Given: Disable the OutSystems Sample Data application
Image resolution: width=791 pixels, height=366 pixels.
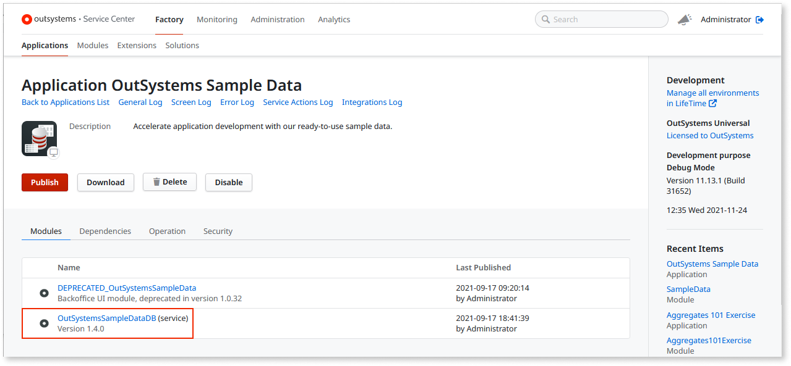Looking at the screenshot, I should [x=228, y=181].
